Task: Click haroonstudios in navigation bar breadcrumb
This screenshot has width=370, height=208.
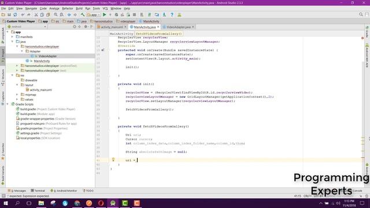Action: (102, 21)
